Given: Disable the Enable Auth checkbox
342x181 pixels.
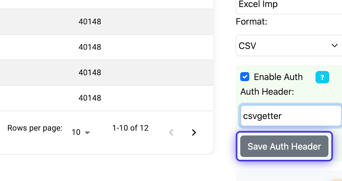Looking at the screenshot, I should [245, 77].
